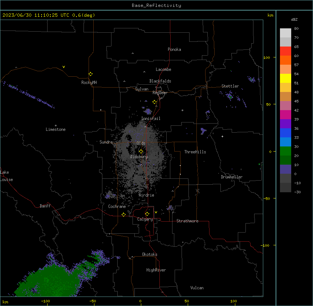Click the Lacombe city label
This screenshot has height=306, width=313.
[x=163, y=69]
